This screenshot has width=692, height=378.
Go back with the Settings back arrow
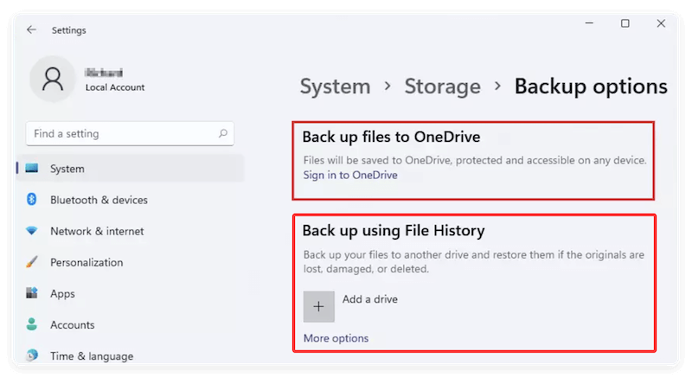[x=31, y=29]
